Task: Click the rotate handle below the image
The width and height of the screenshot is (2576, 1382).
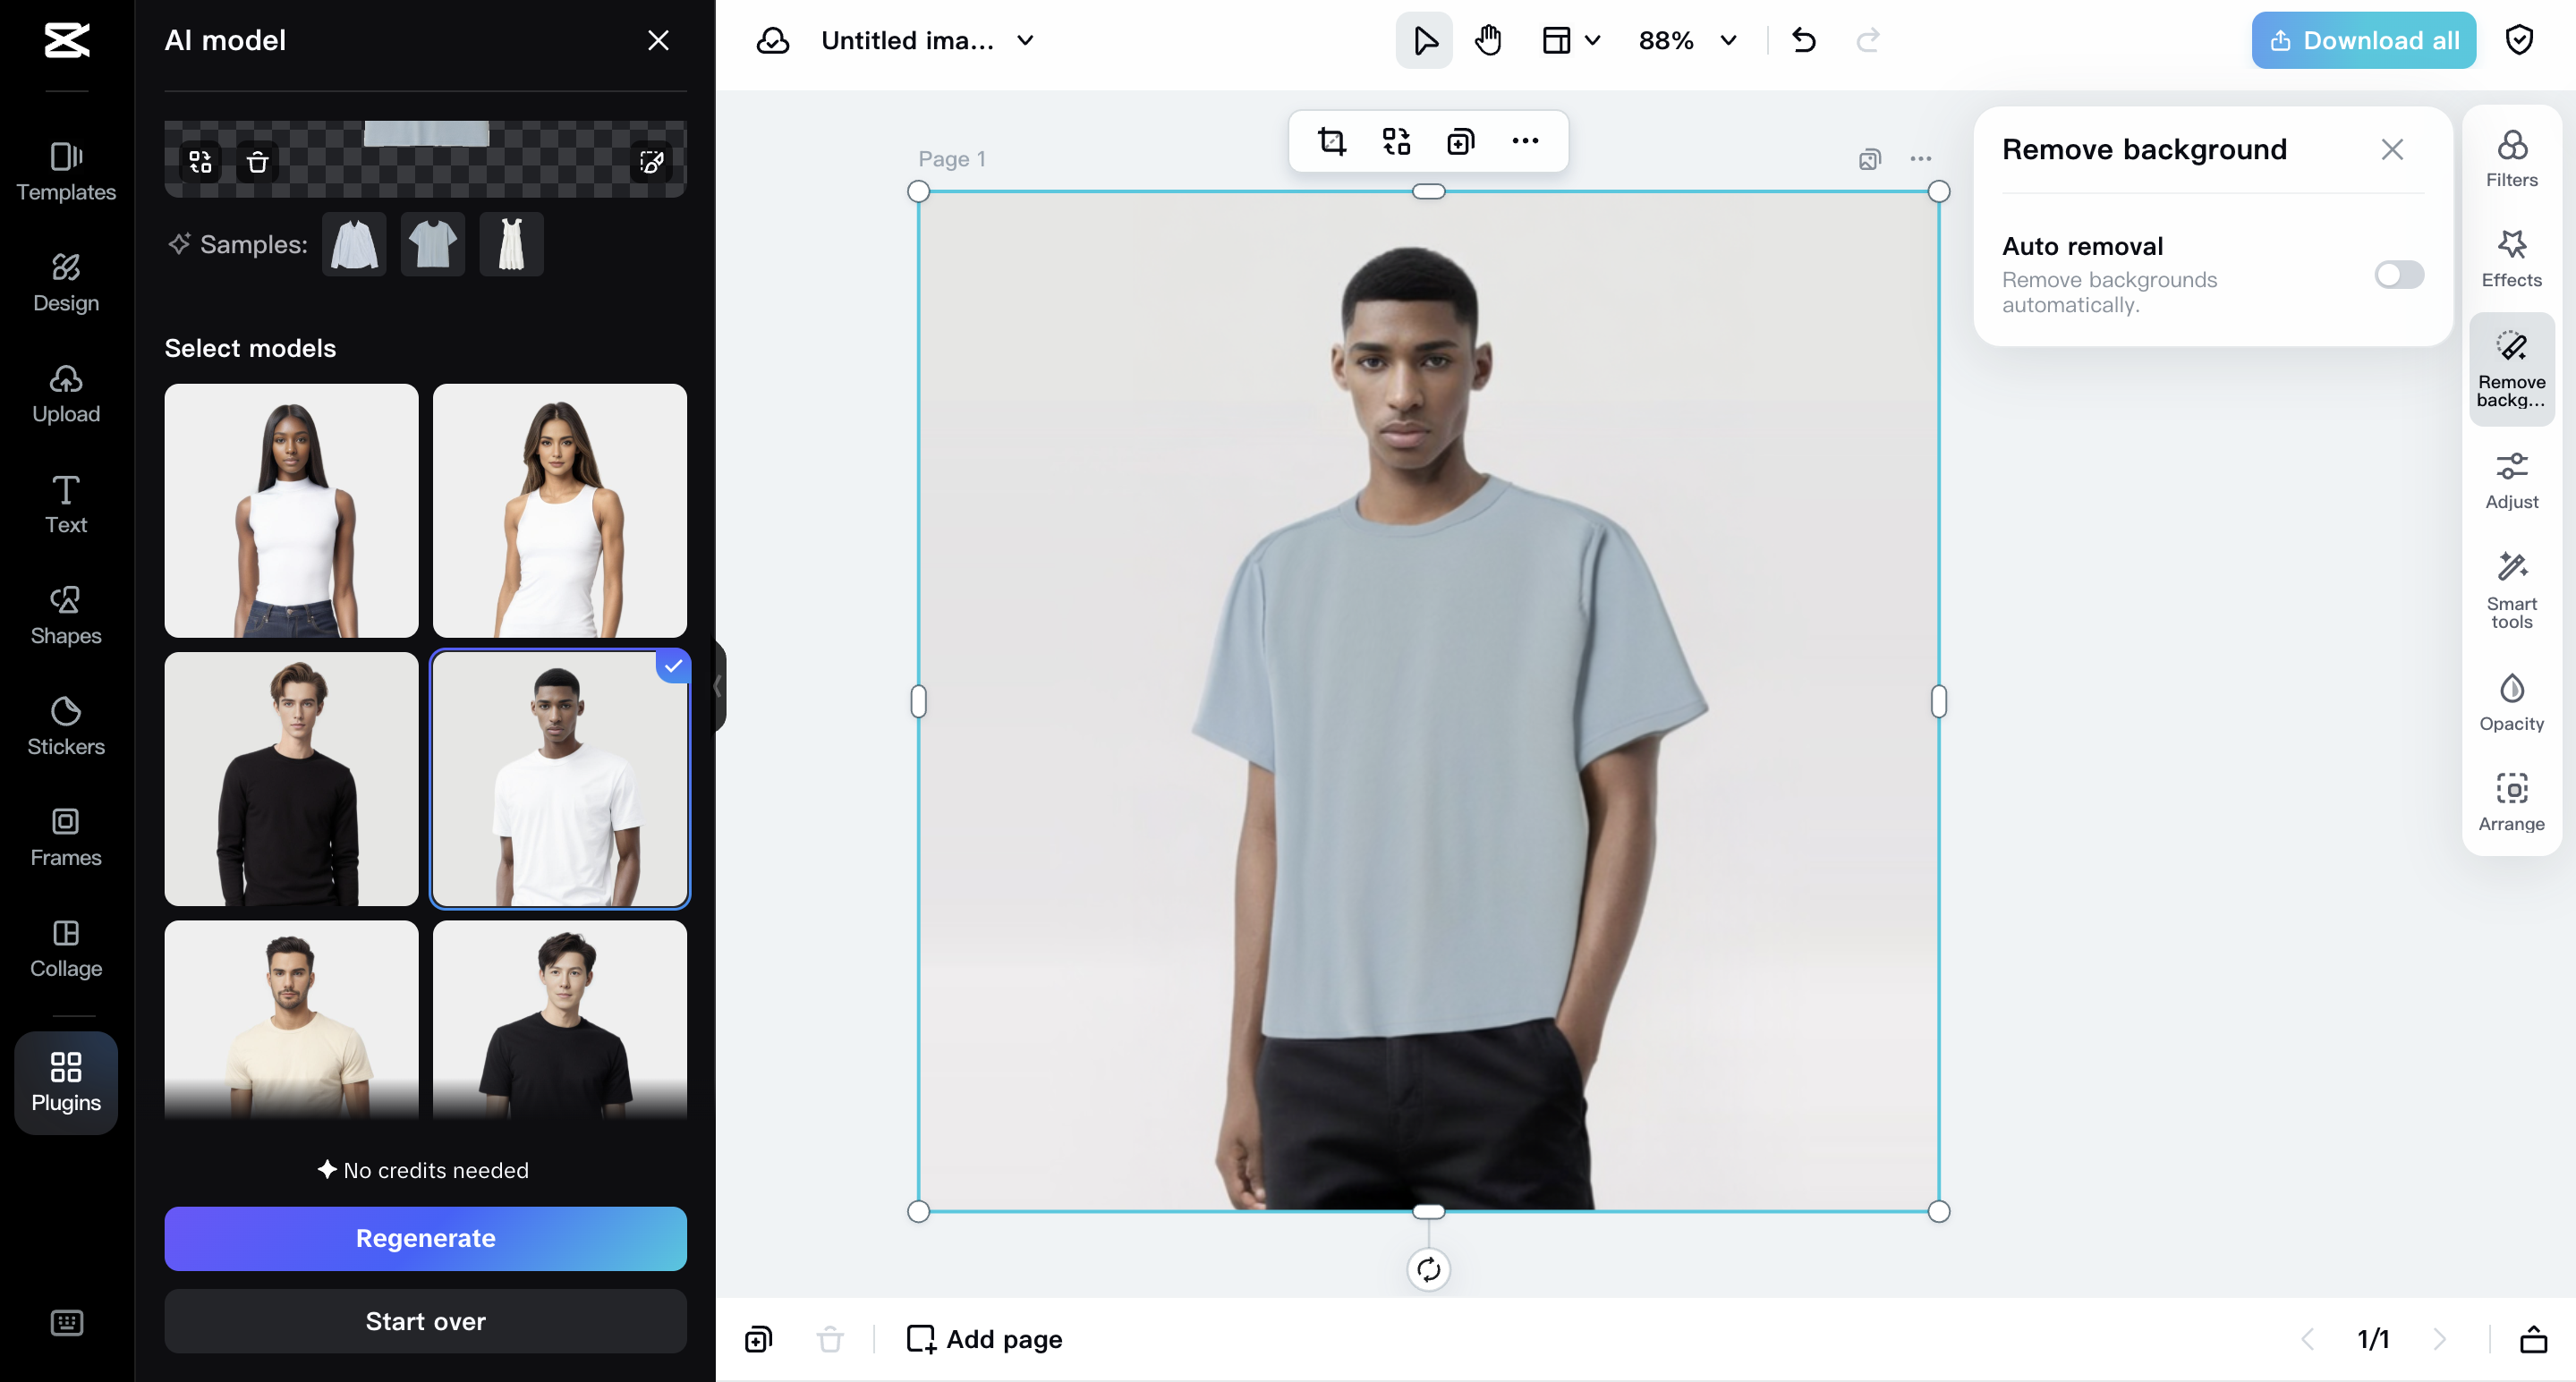Action: coord(1428,1269)
